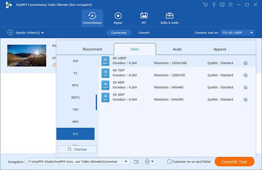Click Résolution : 640x480 text

pos(169,88)
